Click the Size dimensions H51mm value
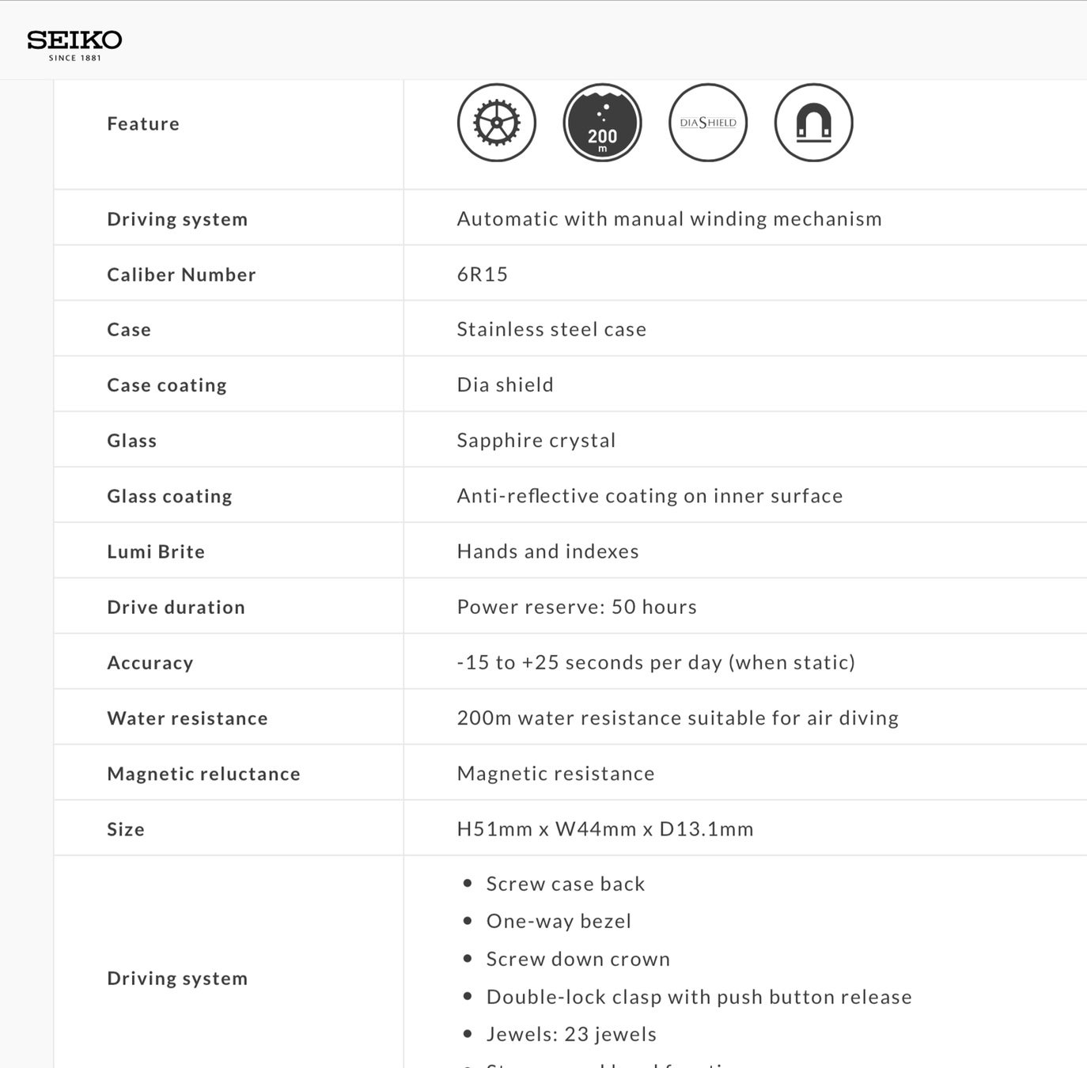Screen dimensions: 1087x1068 [x=605, y=829]
